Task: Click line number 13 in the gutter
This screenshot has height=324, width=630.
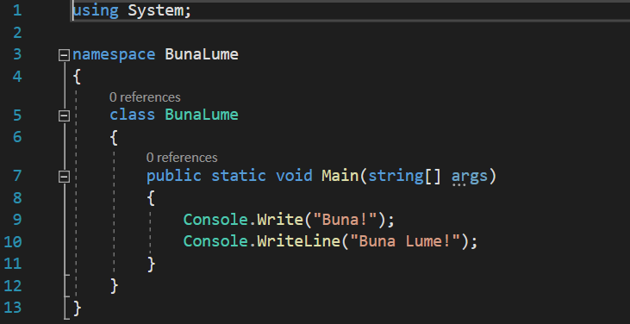Action: [13, 308]
